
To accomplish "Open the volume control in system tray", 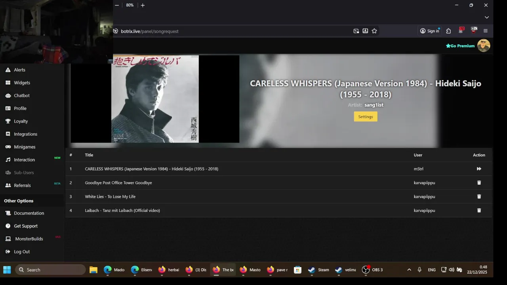I will (452, 270).
